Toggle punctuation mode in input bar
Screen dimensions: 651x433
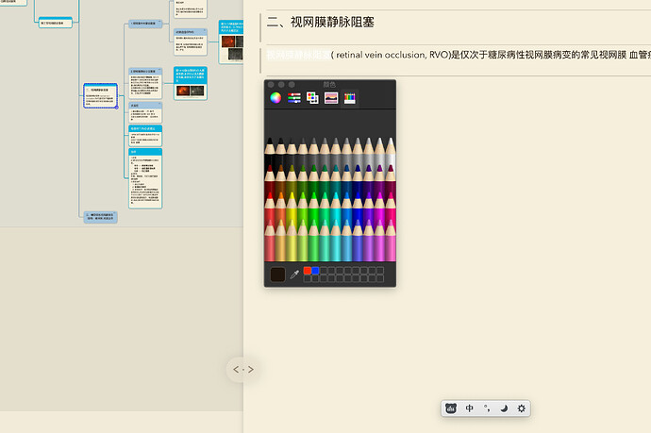(x=487, y=408)
